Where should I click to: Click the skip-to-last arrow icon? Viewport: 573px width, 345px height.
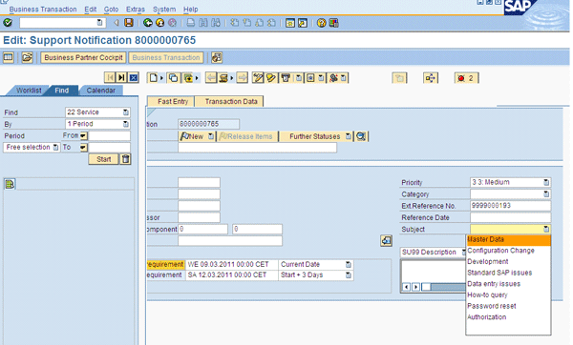click(121, 77)
